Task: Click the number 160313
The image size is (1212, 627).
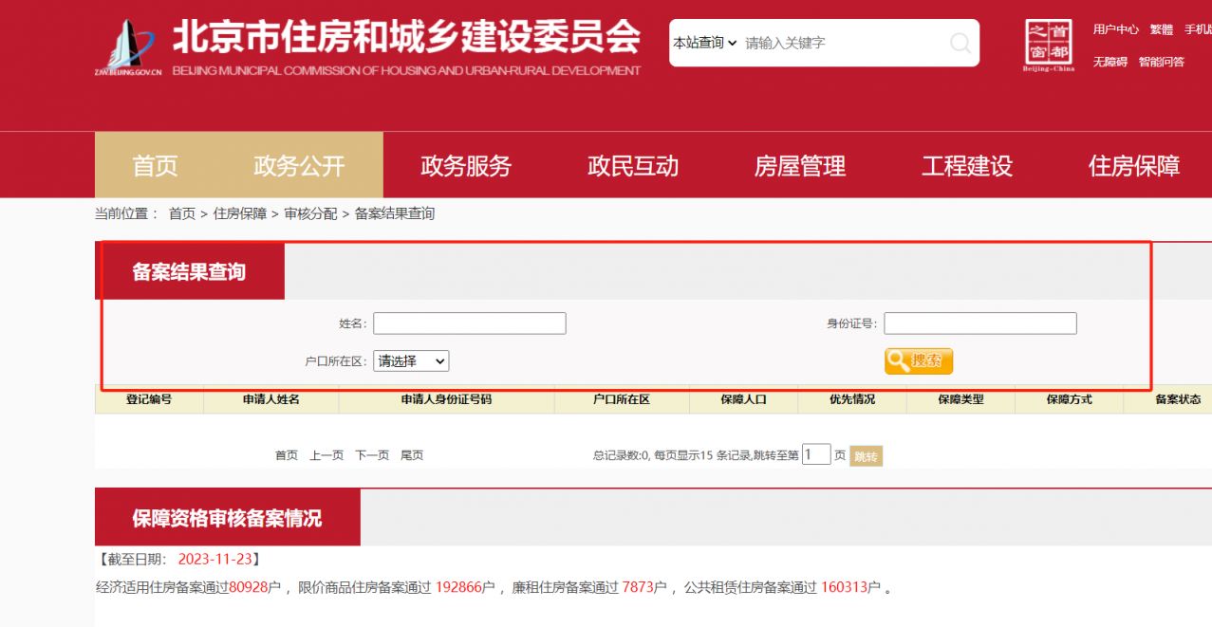Action: click(x=845, y=587)
